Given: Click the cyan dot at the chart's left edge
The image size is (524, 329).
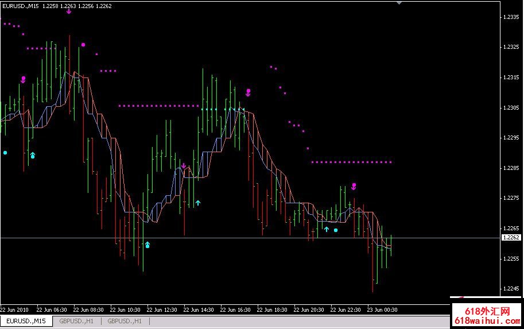Looking at the screenshot, I should coord(5,153).
